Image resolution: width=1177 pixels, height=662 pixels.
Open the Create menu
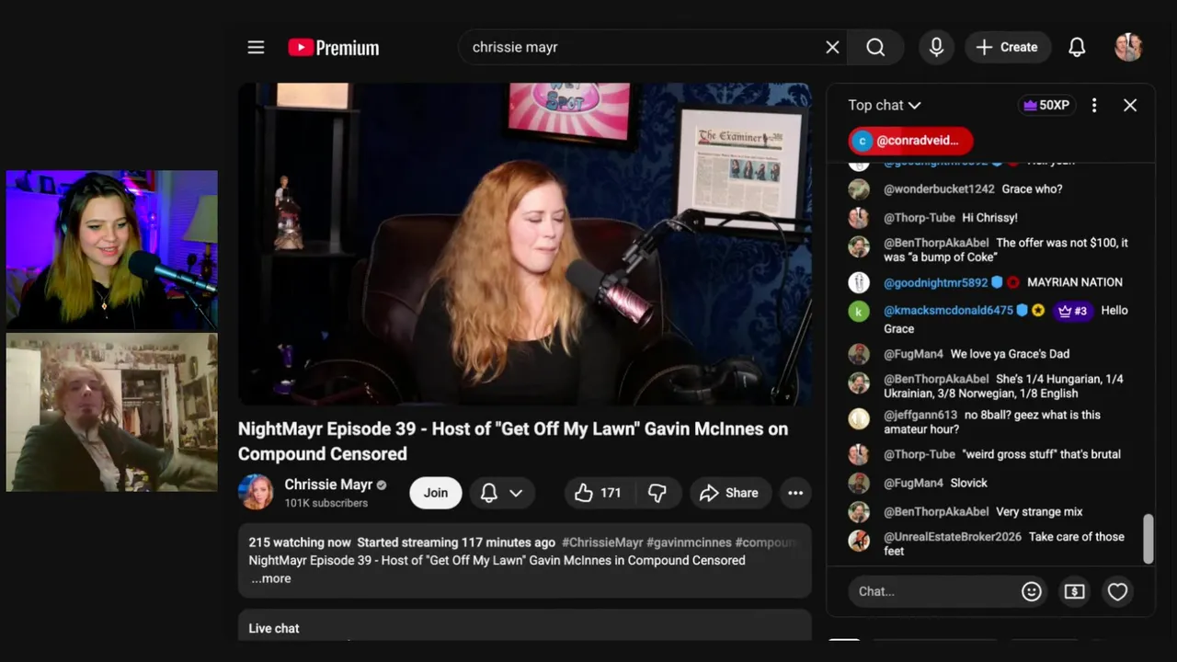click(1007, 47)
